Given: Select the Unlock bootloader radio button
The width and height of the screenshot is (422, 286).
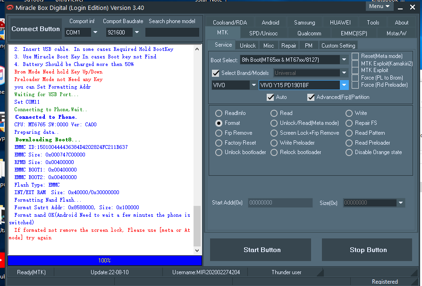Looking at the screenshot, I should click(x=219, y=153).
